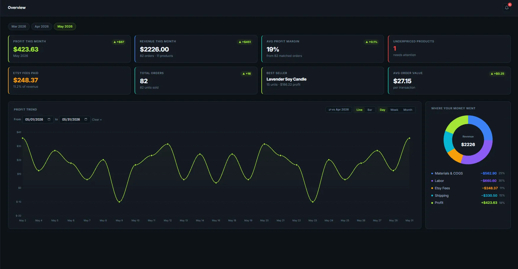Click the cyan Shipping donut segment

click(x=448, y=142)
